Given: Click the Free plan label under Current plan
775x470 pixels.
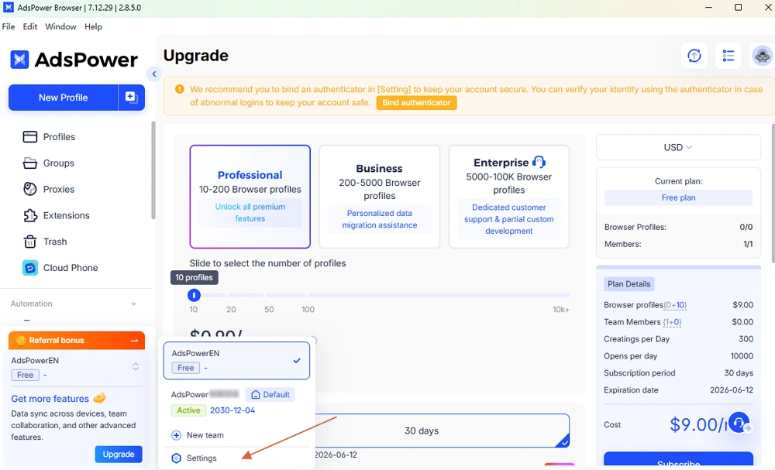Looking at the screenshot, I should click(x=678, y=197).
